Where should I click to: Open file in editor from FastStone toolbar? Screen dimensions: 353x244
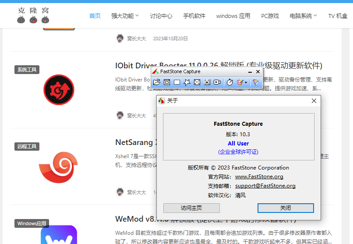[157, 82]
